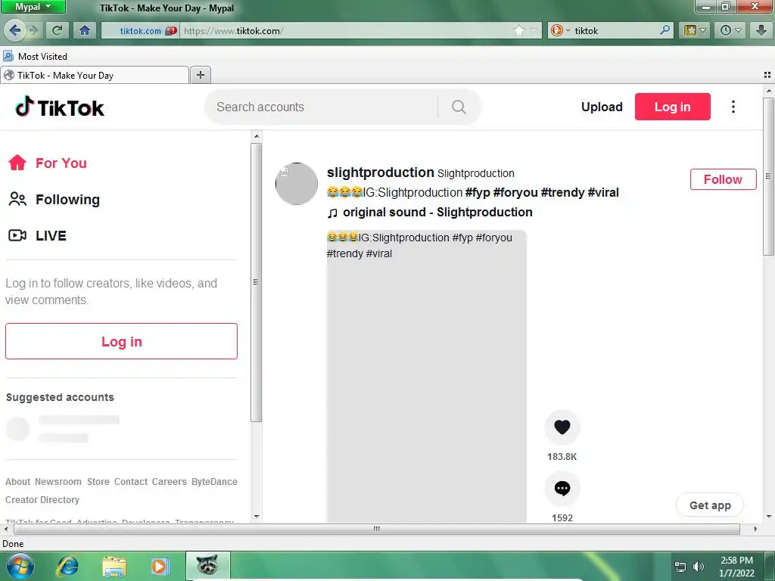Viewport: 775px width, 581px height.
Task: Select the TikTok - Make Your Day tab
Action: [95, 75]
